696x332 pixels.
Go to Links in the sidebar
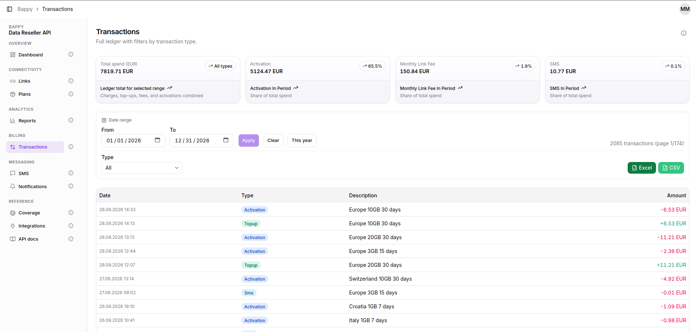(x=35, y=81)
